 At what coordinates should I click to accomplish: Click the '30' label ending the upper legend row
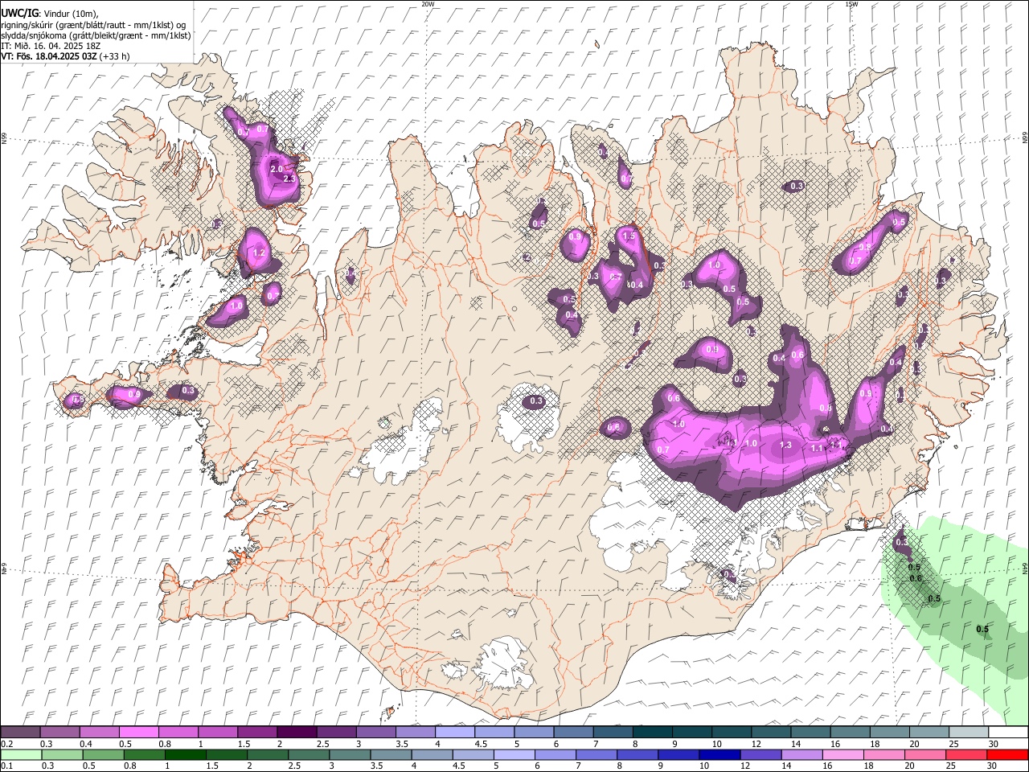pyautogui.click(x=994, y=744)
